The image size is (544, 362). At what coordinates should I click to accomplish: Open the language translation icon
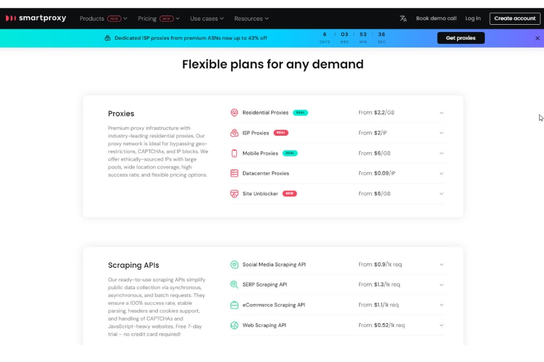403,18
